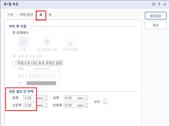170x126 pixels.
Task: Click the 설정(D) button
Action: coord(156,16)
